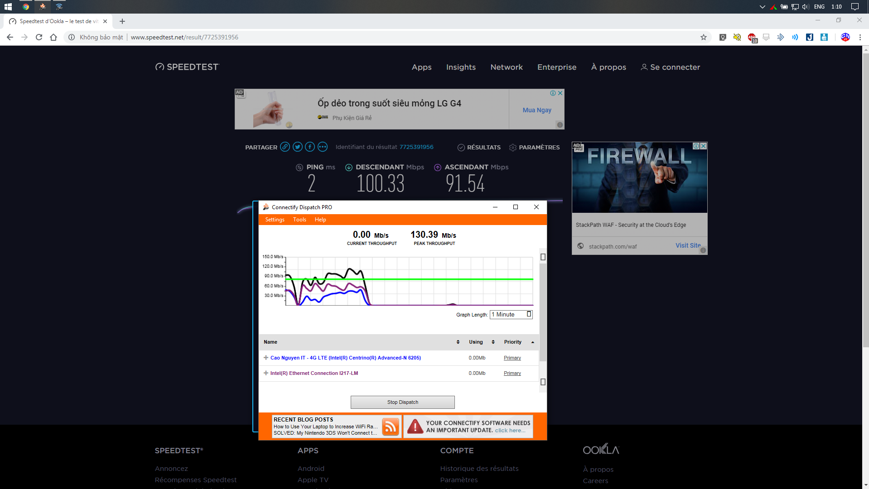869x489 pixels.
Task: Open Tools menu in Connectify
Action: [299, 220]
